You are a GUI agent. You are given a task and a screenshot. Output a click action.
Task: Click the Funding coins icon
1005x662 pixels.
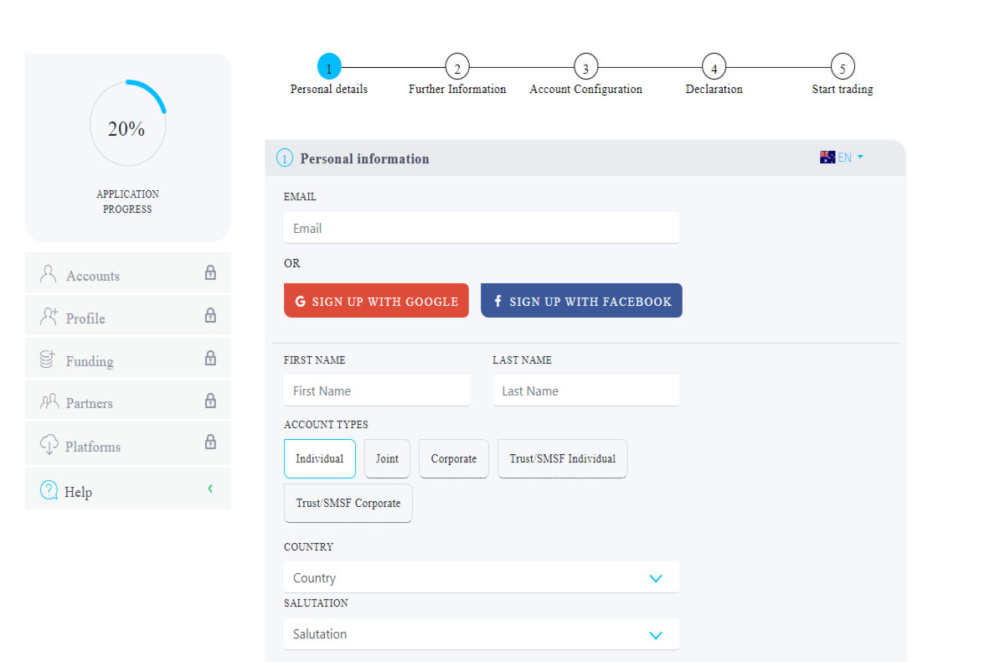point(49,359)
